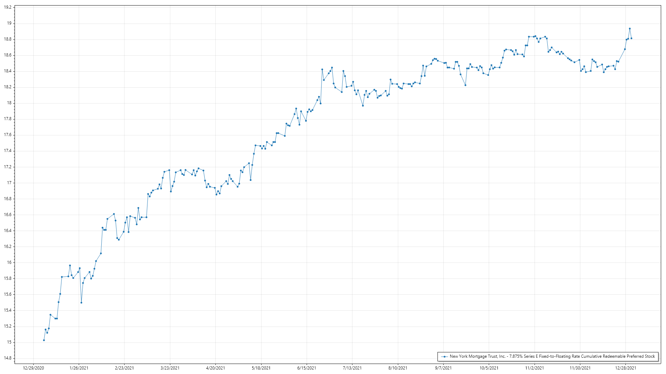This screenshot has height=374, width=666.
Task: Click the 17 y-axis value label
Action: [9, 183]
